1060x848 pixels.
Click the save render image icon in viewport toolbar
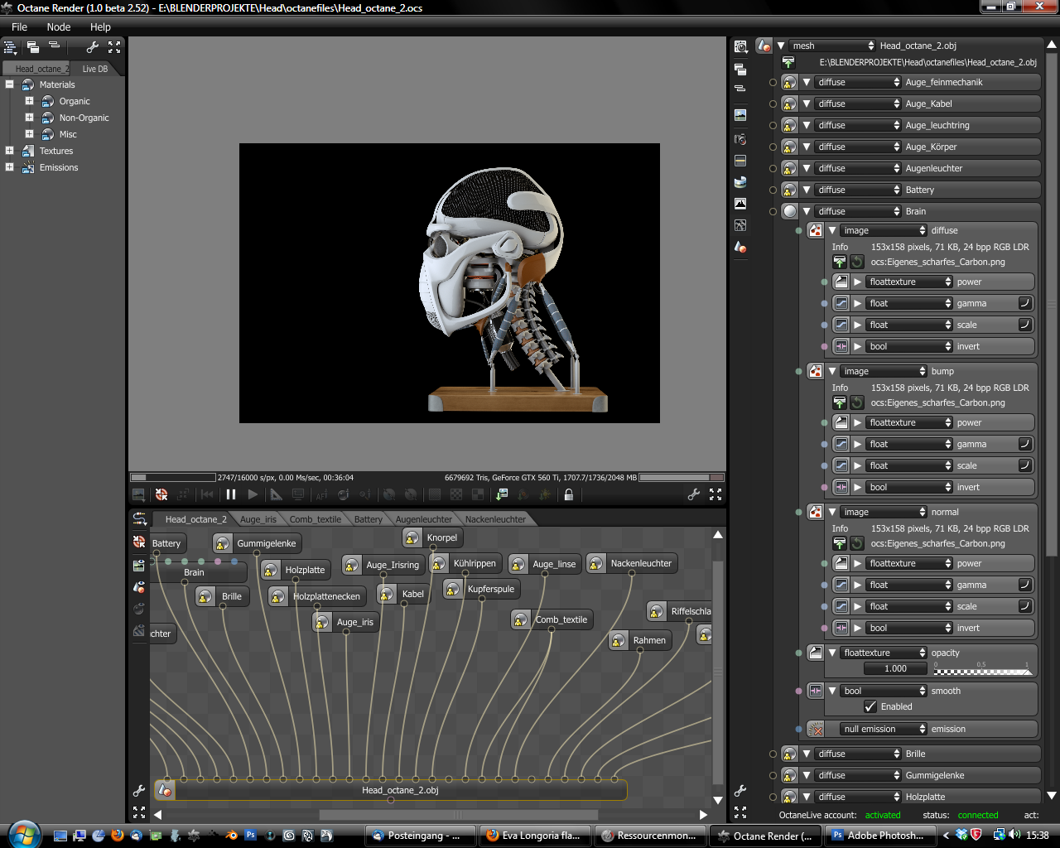138,494
